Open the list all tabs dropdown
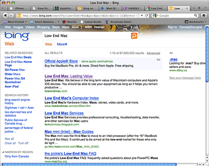The width and height of the screenshot is (209, 166). [x=206, y=8]
